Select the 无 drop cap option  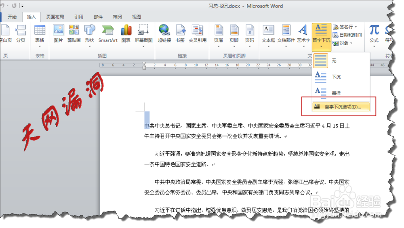pos(341,61)
